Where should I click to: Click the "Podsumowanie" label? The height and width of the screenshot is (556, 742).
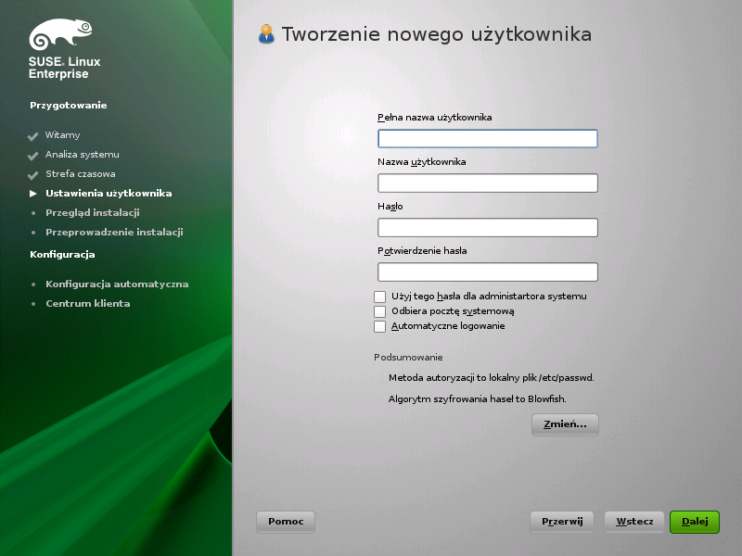[408, 358]
